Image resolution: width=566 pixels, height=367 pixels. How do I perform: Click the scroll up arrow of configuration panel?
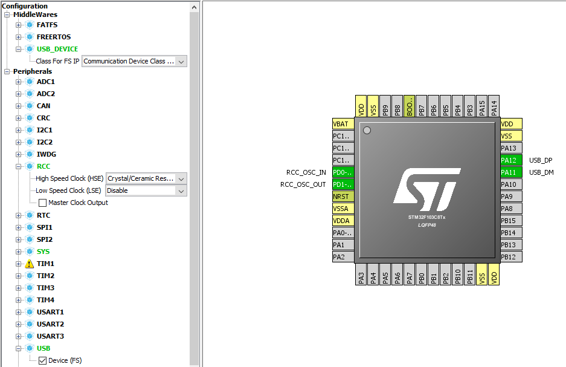[194, 7]
